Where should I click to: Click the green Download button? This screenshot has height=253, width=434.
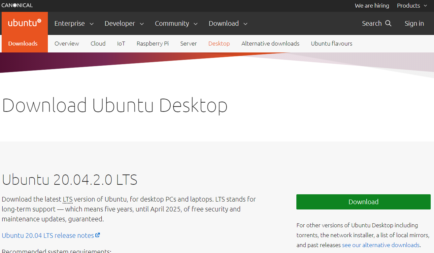(x=363, y=202)
